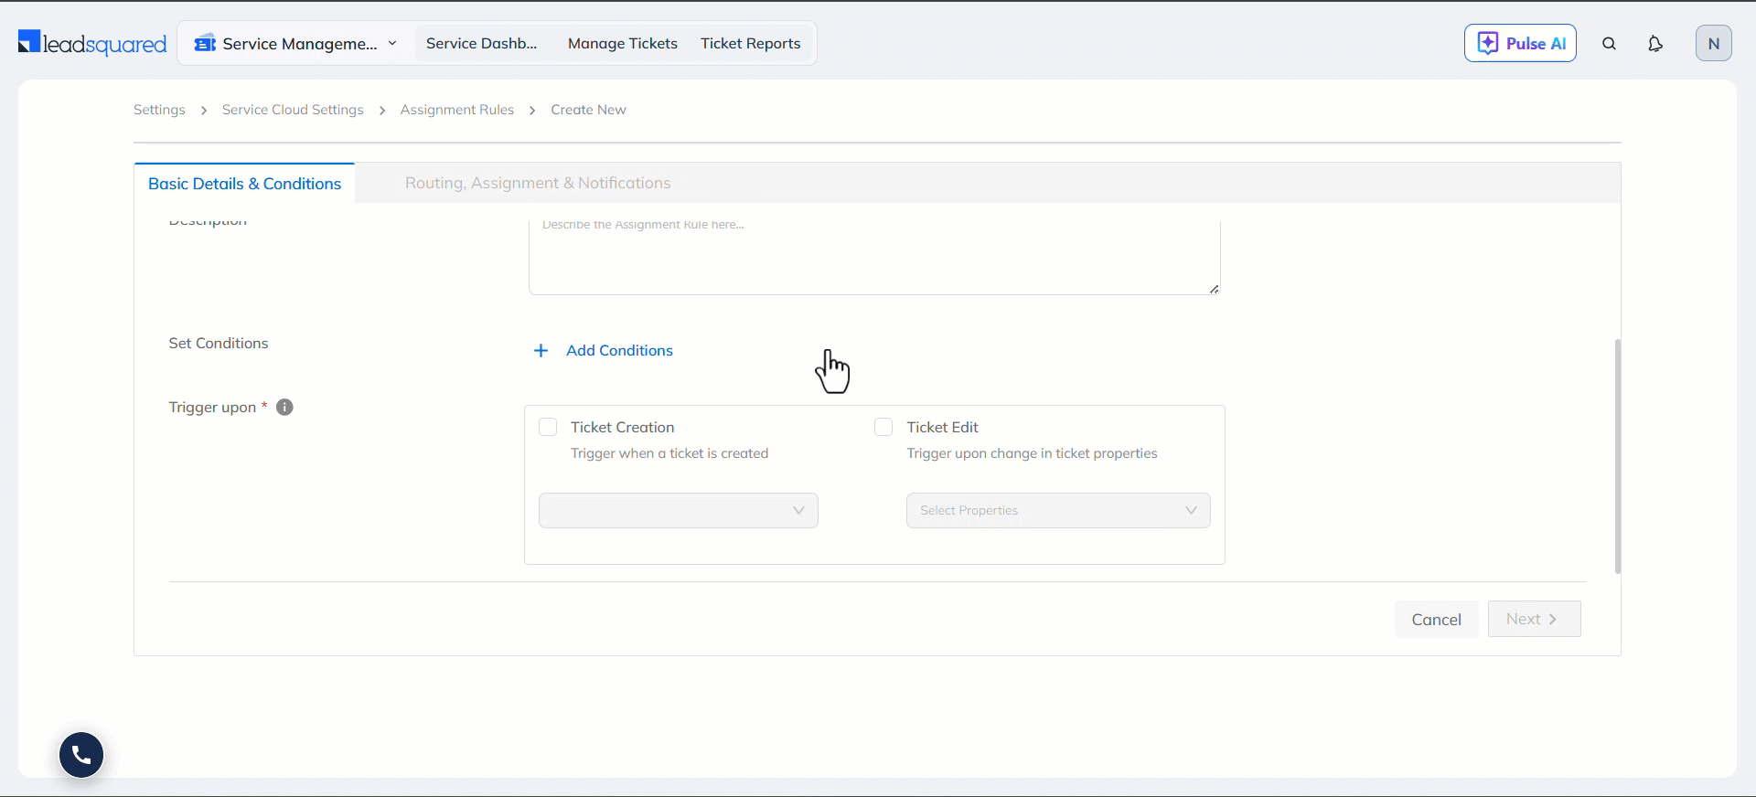Viewport: 1756px width, 797px height.
Task: Click the Cancel button
Action: (1436, 620)
